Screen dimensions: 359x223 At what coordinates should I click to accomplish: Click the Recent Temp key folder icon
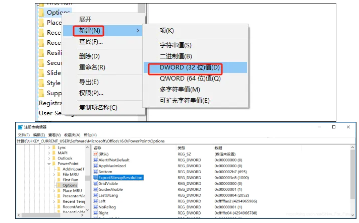(x=59, y=201)
